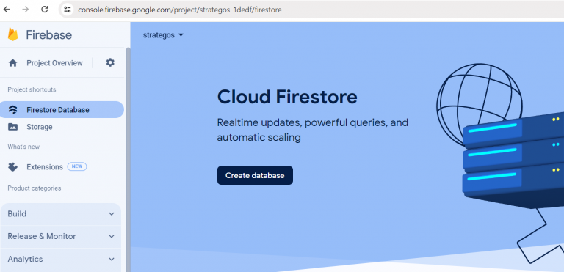564x272 pixels.
Task: Expand the Build category
Action: tap(61, 214)
